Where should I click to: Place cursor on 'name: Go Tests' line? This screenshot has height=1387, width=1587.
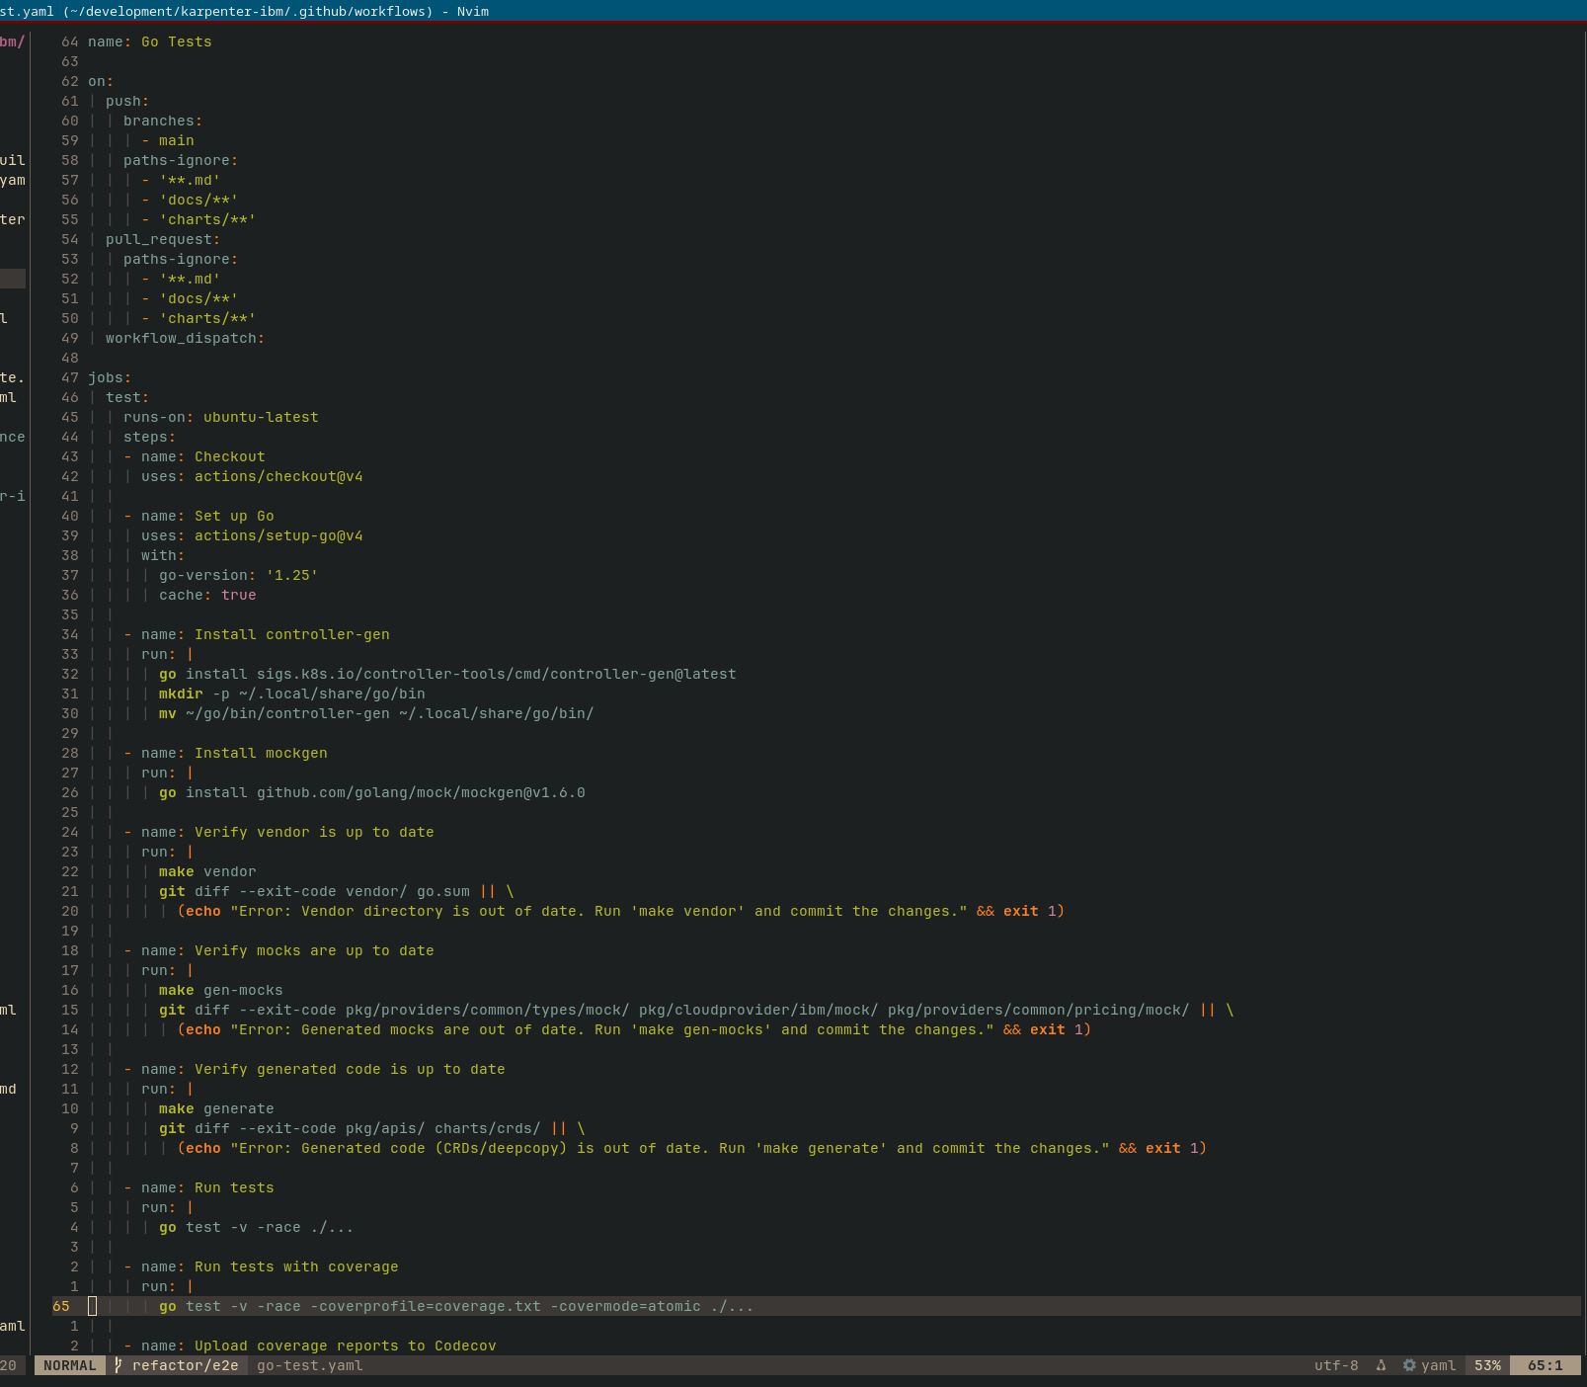pyautogui.click(x=149, y=41)
